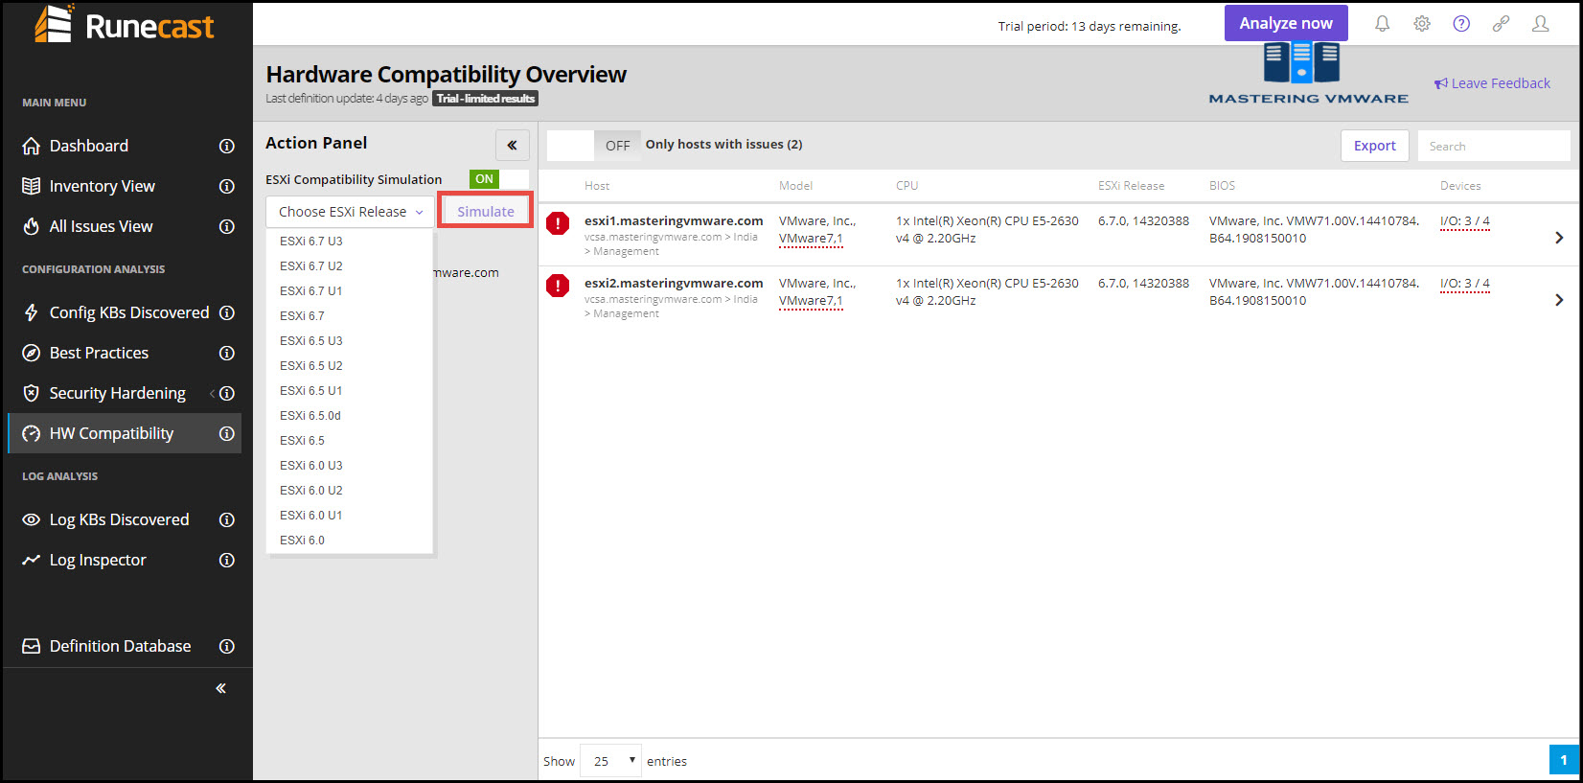
Task: Toggle Only hosts with issues switch
Action: click(x=593, y=146)
